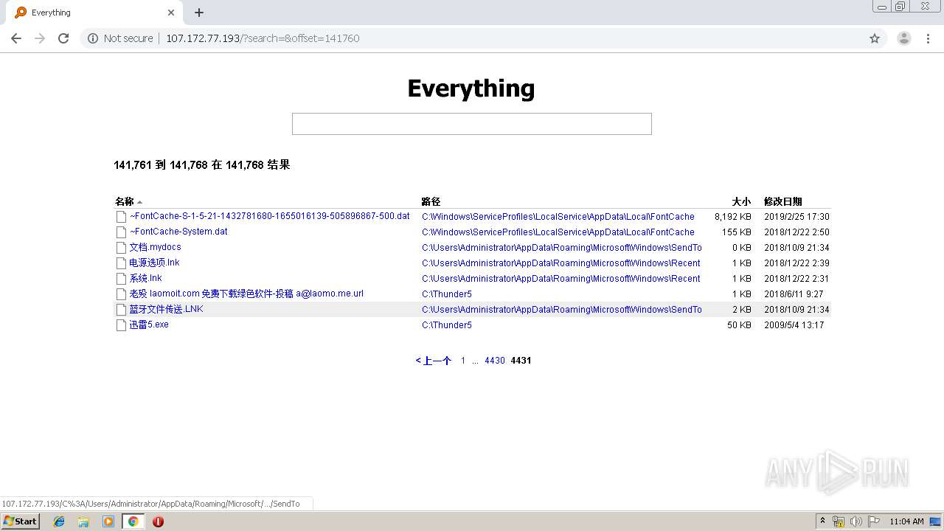Sort by 路径 column header

(431, 201)
